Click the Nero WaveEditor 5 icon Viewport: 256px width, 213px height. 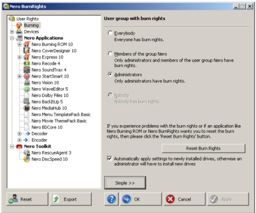[x=27, y=89]
